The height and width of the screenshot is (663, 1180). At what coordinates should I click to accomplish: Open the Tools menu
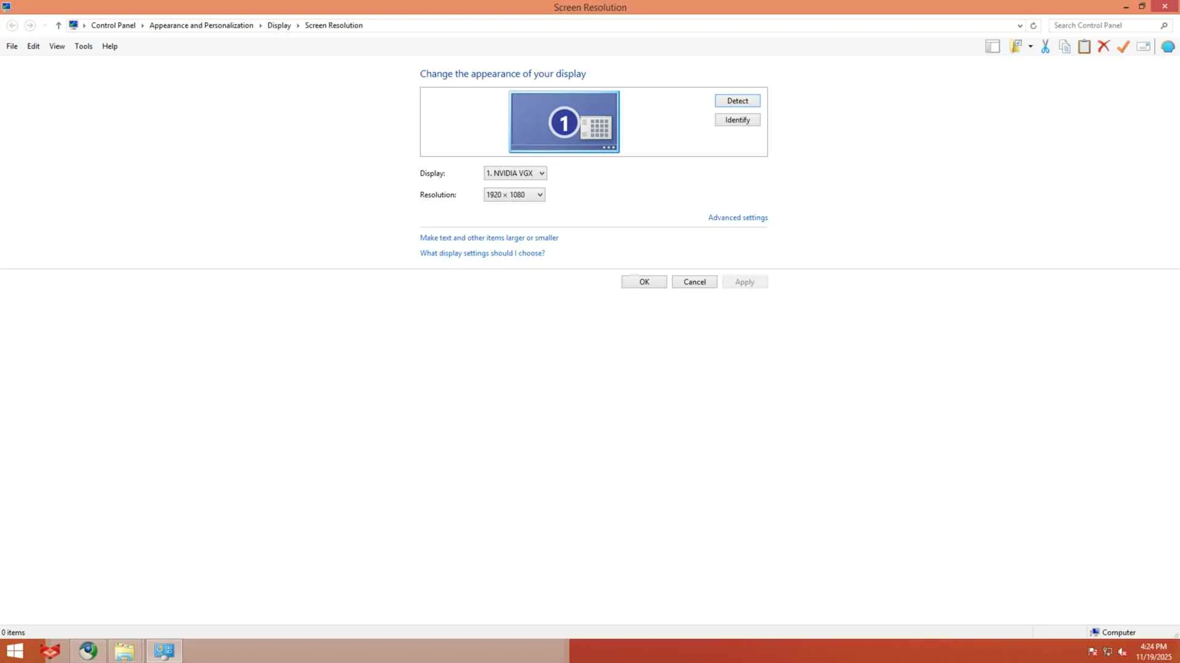click(x=83, y=46)
